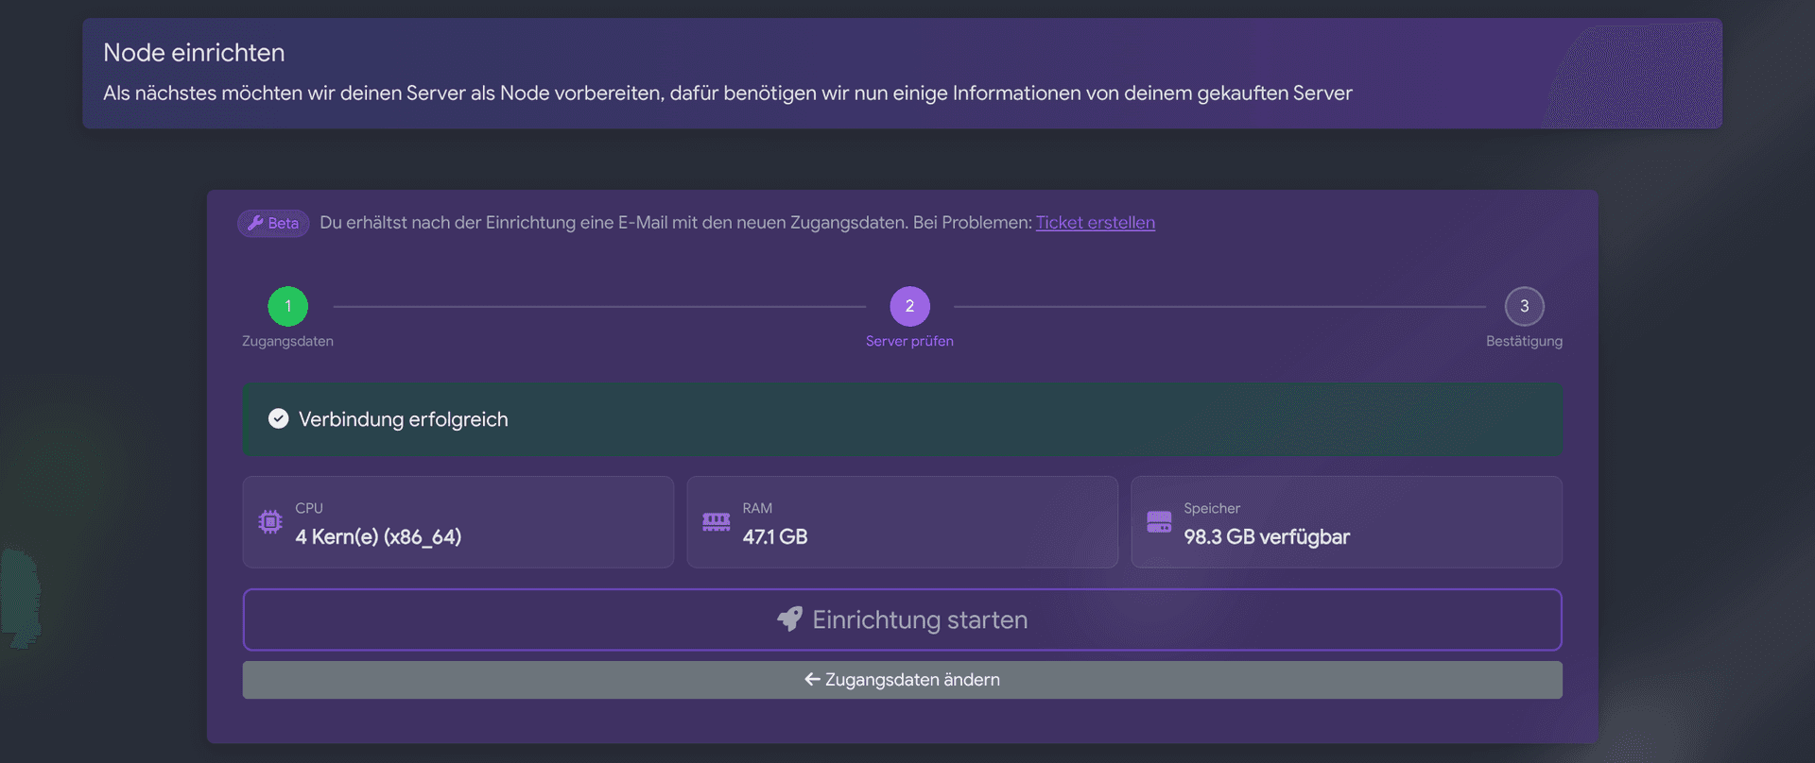This screenshot has width=1815, height=763.
Task: Click the success checkmark icon
Action: [278, 418]
